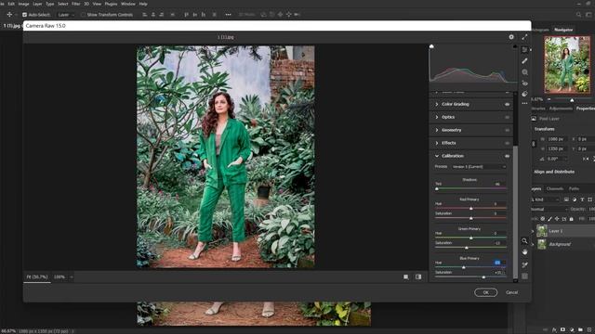The image size is (595, 334).
Task: Toggle the color sampler overlay tool
Action: (524, 264)
